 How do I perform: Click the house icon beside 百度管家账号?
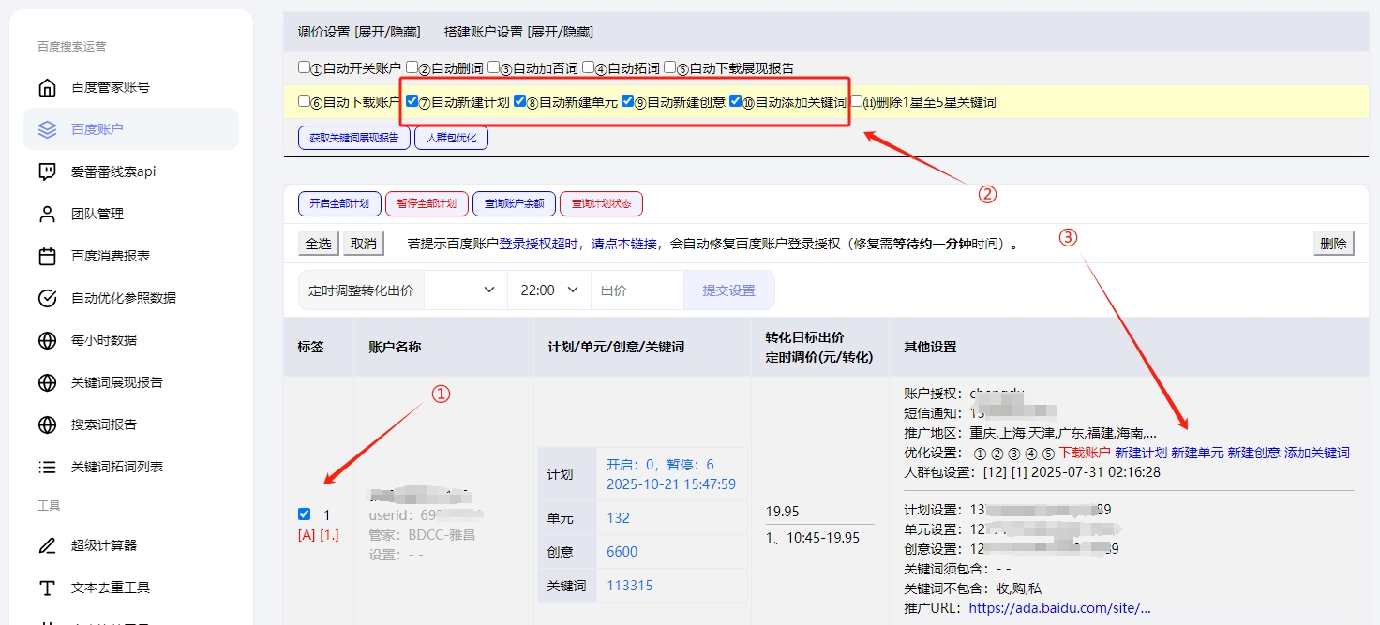point(47,87)
